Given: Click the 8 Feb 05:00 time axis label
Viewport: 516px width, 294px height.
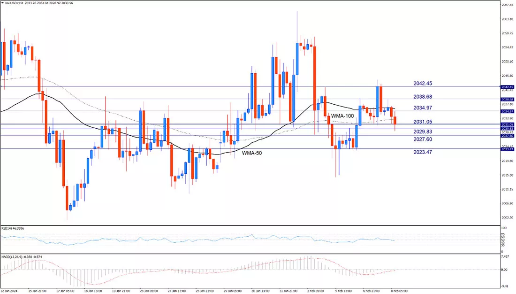Looking at the screenshot, I should 399,291.
